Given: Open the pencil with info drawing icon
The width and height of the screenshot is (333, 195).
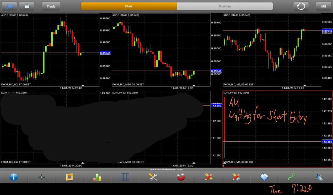Looking at the screenshot, I should tap(236, 177).
